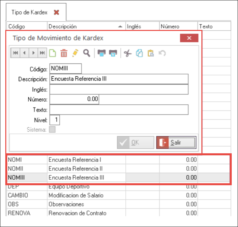The height and width of the screenshot is (227, 238).
Task: Toggle the Sistema checkbox
Action: click(x=52, y=130)
